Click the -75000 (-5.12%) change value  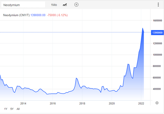pos(57,15)
